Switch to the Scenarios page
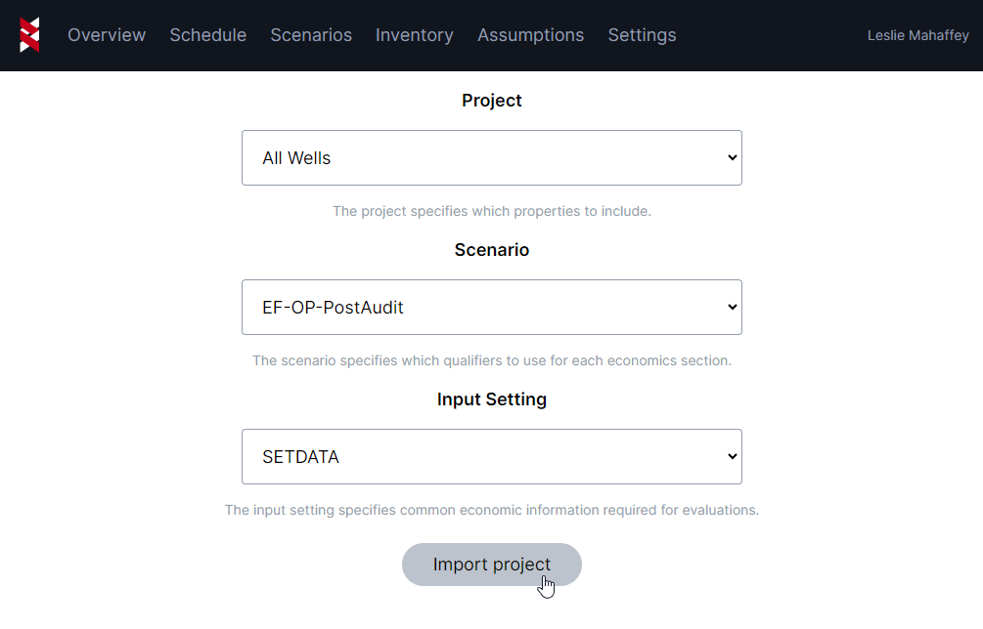This screenshot has height=629, width=983. [x=311, y=35]
